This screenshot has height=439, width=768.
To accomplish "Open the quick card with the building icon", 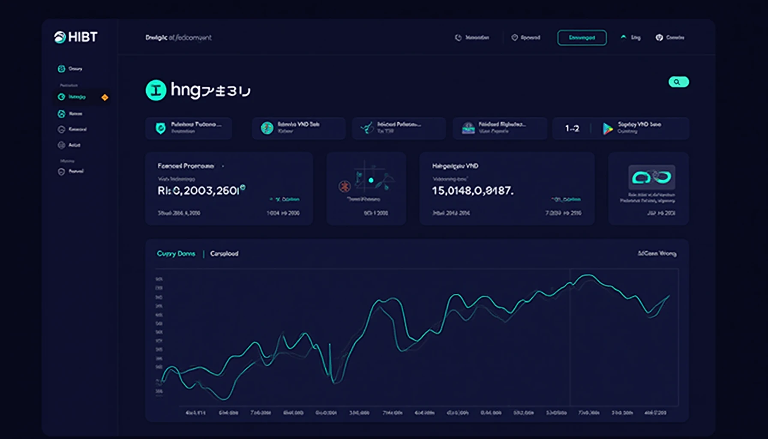I will [500, 128].
